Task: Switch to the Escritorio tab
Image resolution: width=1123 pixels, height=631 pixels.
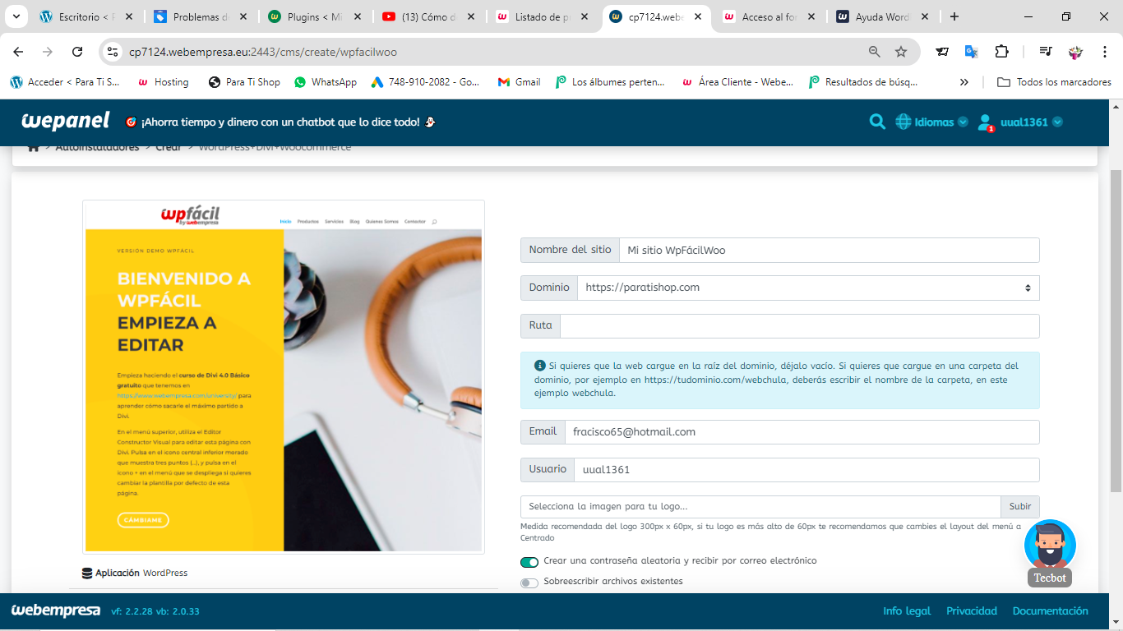Action: pyautogui.click(x=87, y=16)
